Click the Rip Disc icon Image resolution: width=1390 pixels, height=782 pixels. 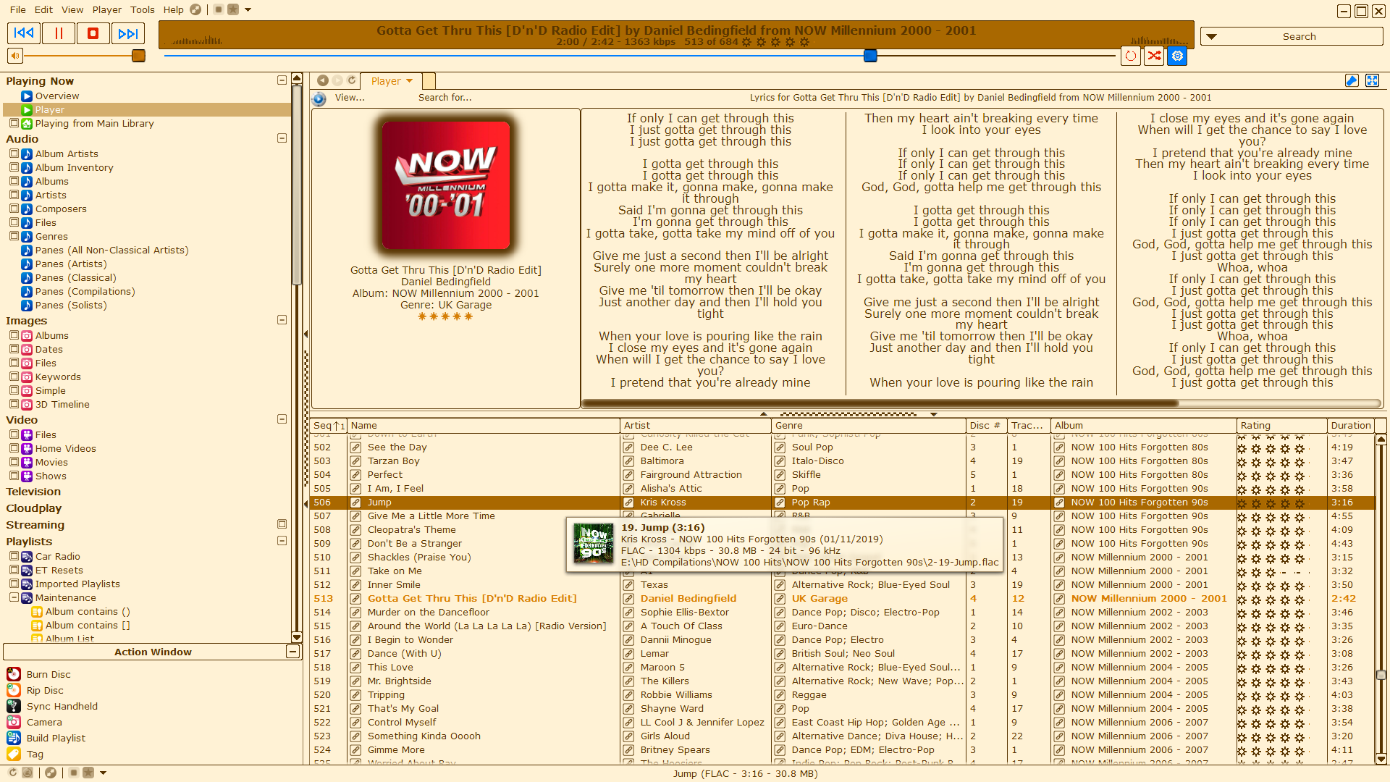(14, 690)
